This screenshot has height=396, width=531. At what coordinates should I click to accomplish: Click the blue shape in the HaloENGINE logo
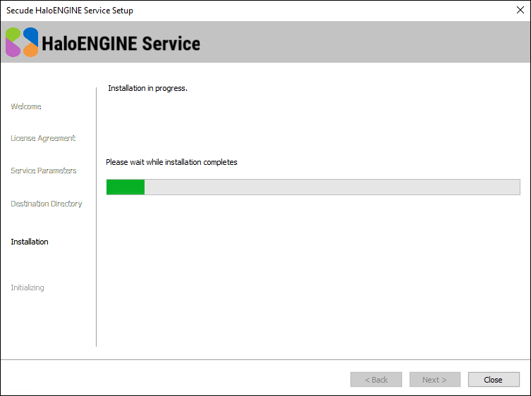(30, 35)
